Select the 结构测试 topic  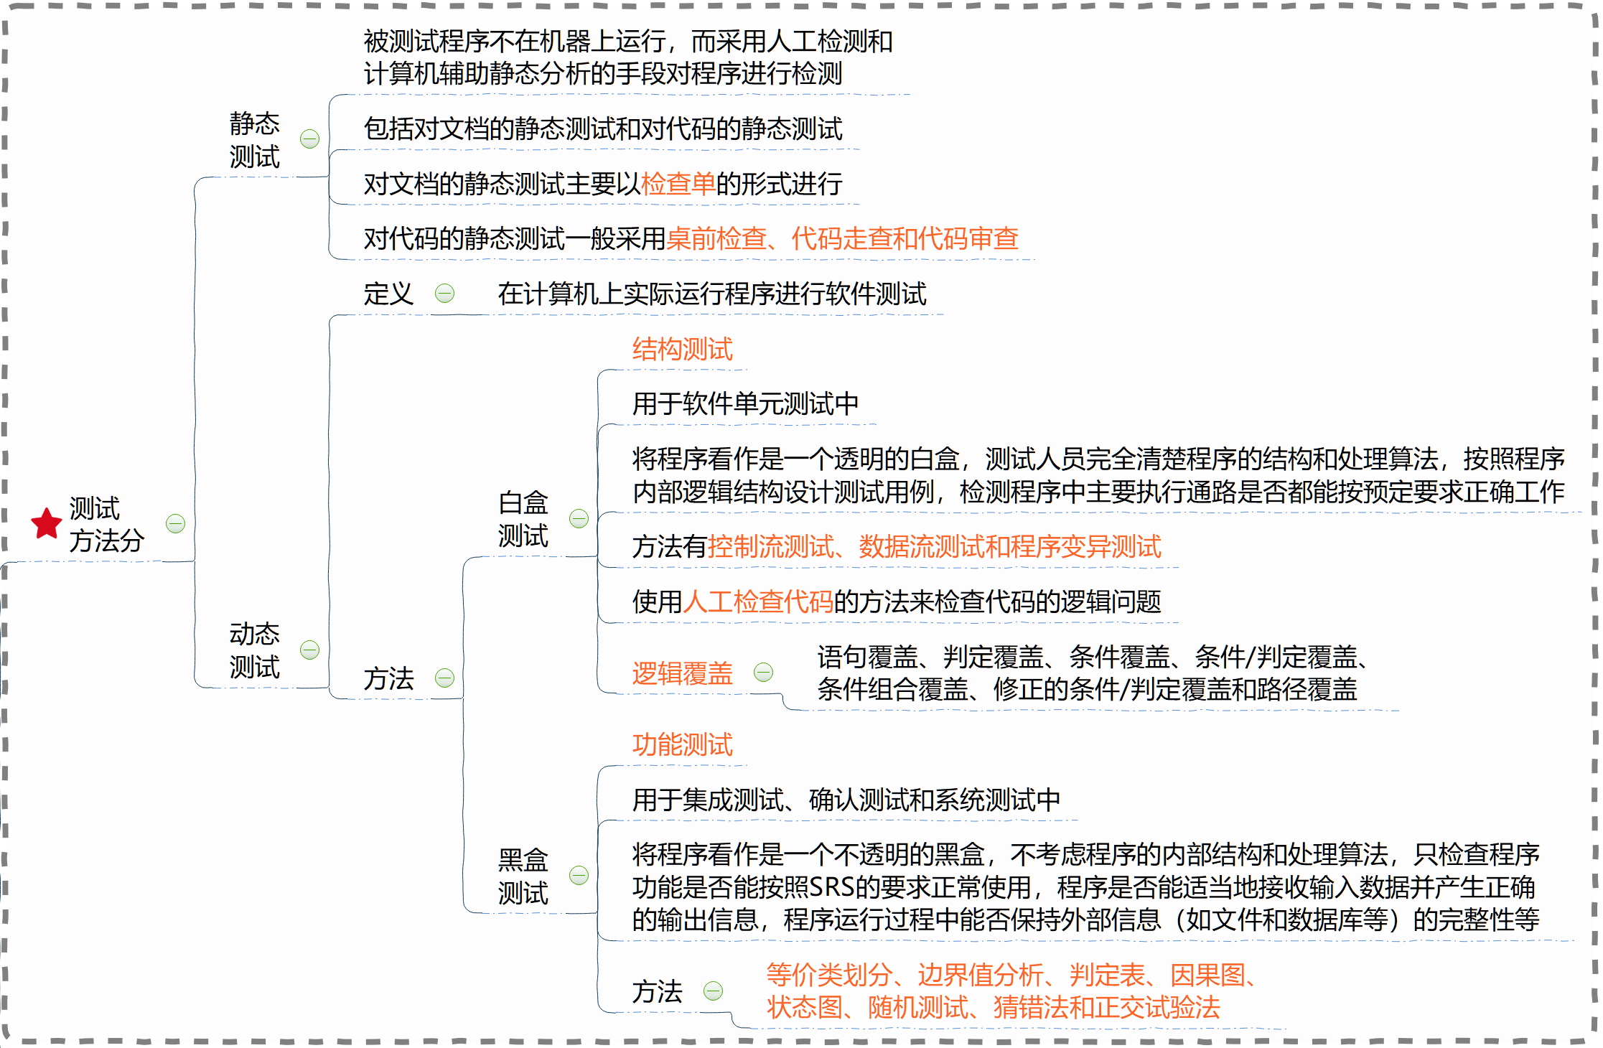(682, 349)
